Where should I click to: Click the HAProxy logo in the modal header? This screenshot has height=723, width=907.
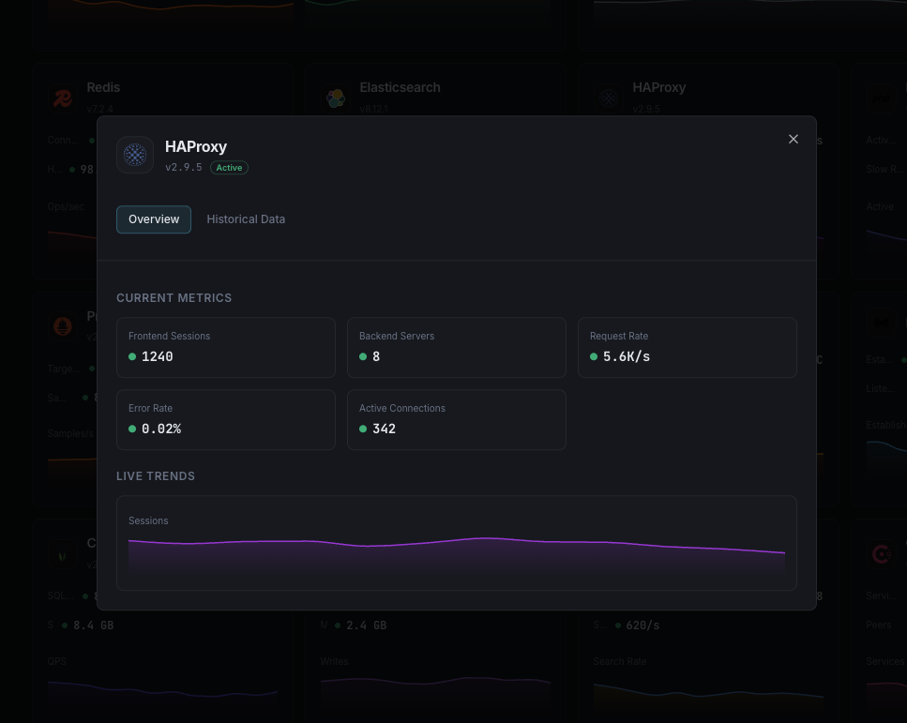point(134,155)
